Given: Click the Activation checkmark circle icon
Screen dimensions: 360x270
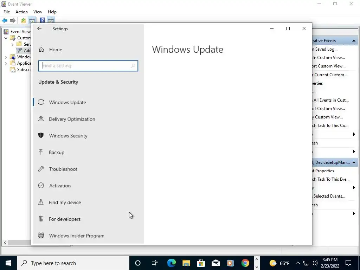Looking at the screenshot, I should [41, 185].
